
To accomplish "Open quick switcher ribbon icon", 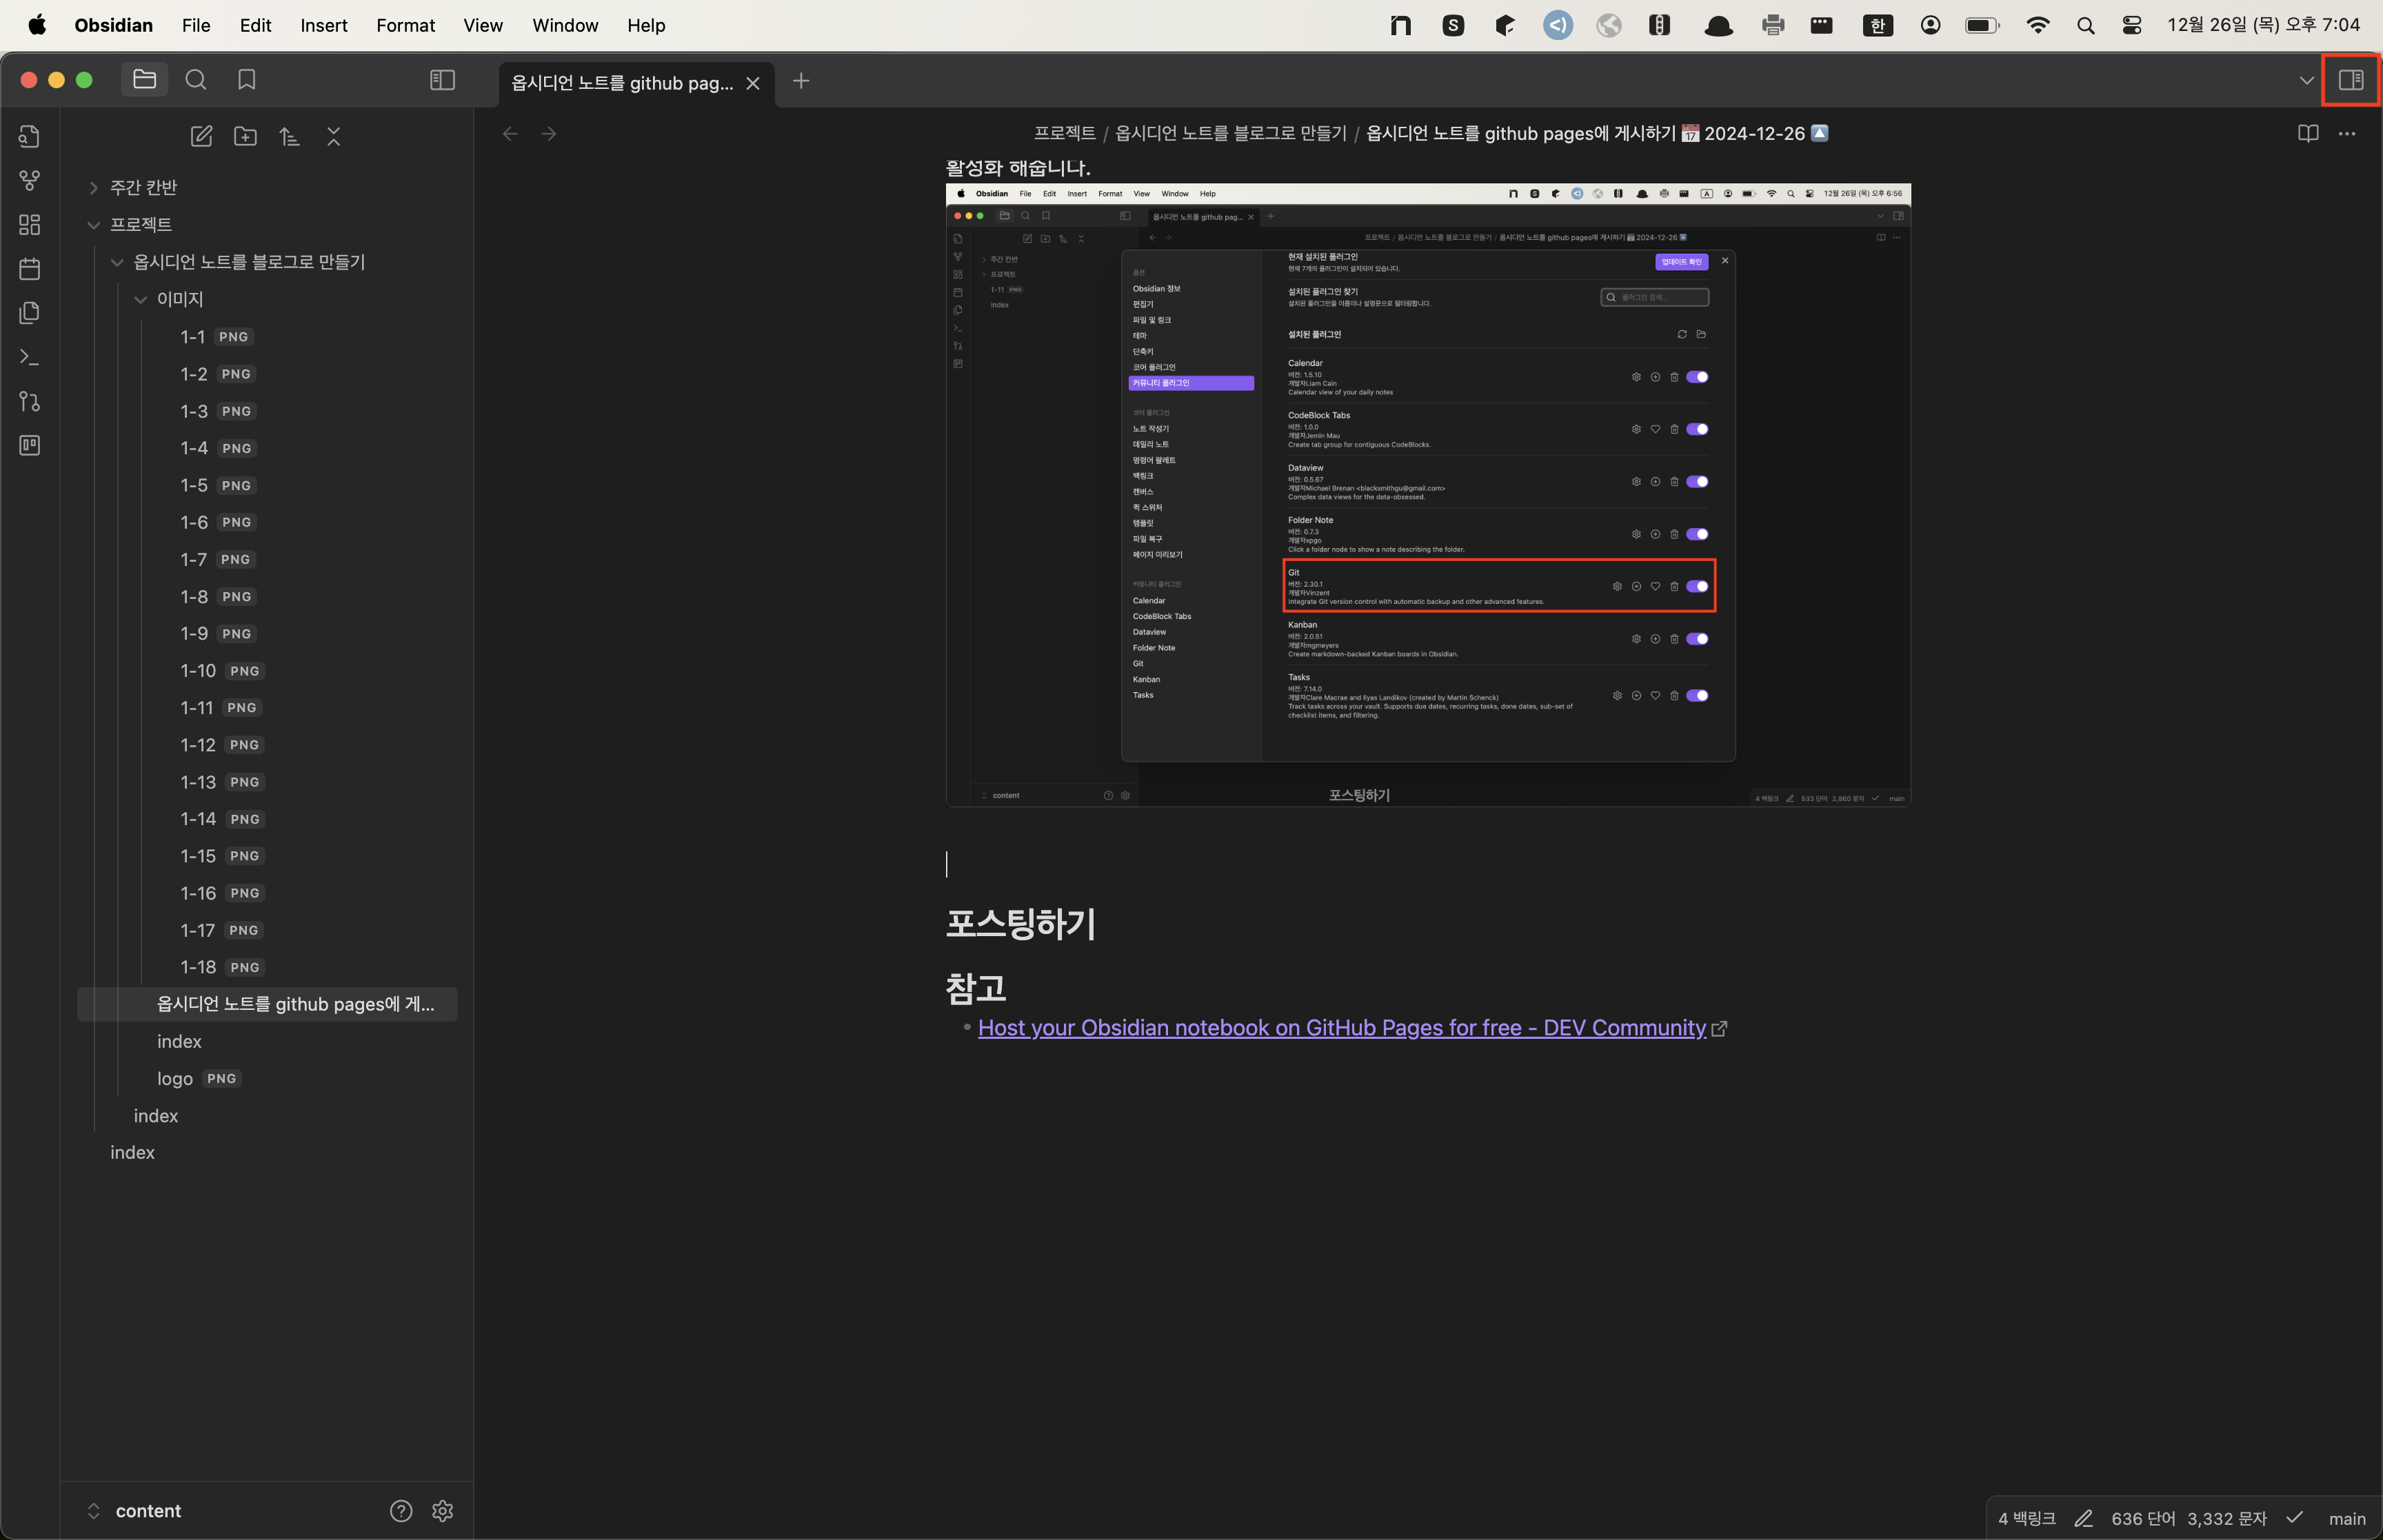I will tap(30, 136).
